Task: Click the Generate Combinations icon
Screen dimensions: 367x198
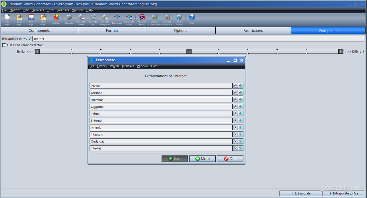Action: coord(155,20)
